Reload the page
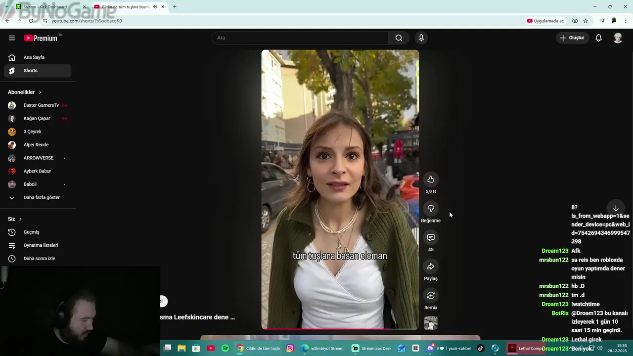 31,21
